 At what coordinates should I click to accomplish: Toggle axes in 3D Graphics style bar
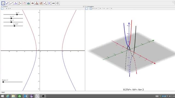[x=87, y=8]
